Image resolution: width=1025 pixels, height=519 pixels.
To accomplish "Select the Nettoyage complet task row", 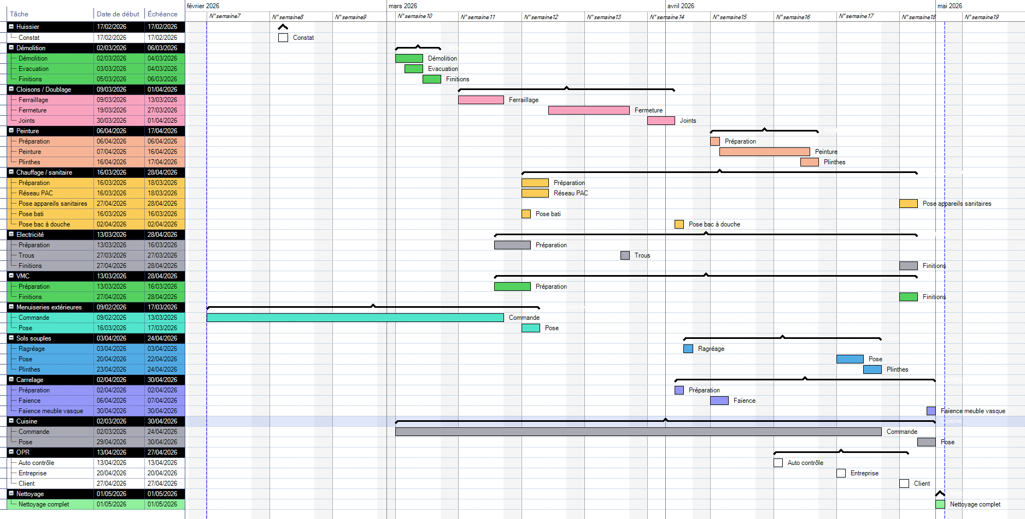I will 96,504.
